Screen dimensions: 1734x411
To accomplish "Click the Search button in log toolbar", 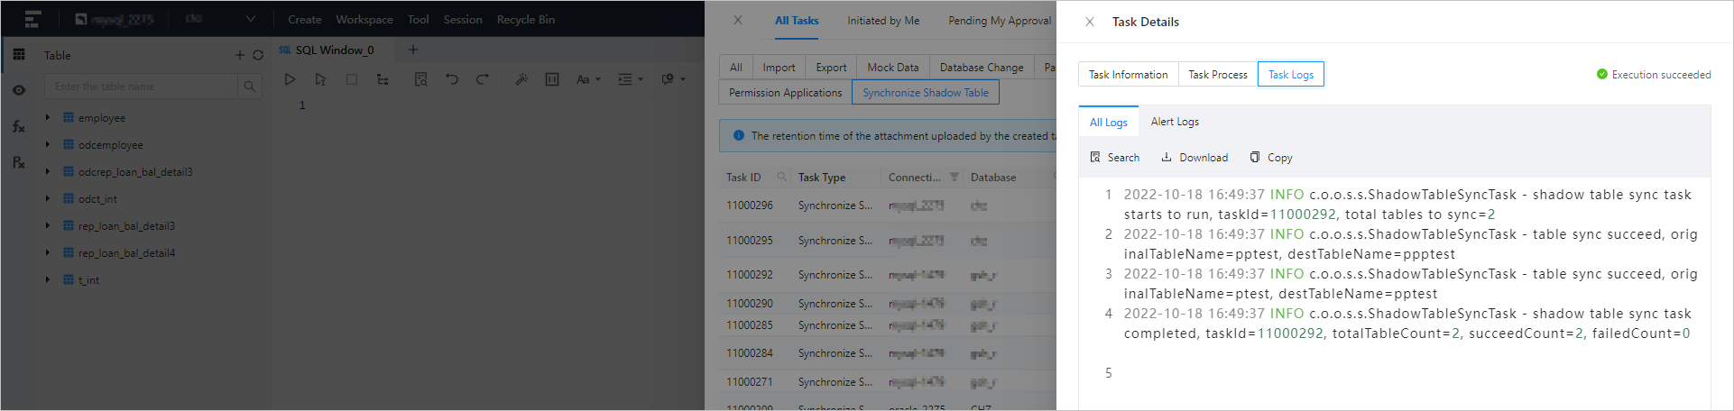I will coord(1114,158).
